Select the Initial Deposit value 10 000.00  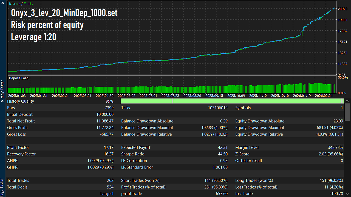(x=105, y=114)
